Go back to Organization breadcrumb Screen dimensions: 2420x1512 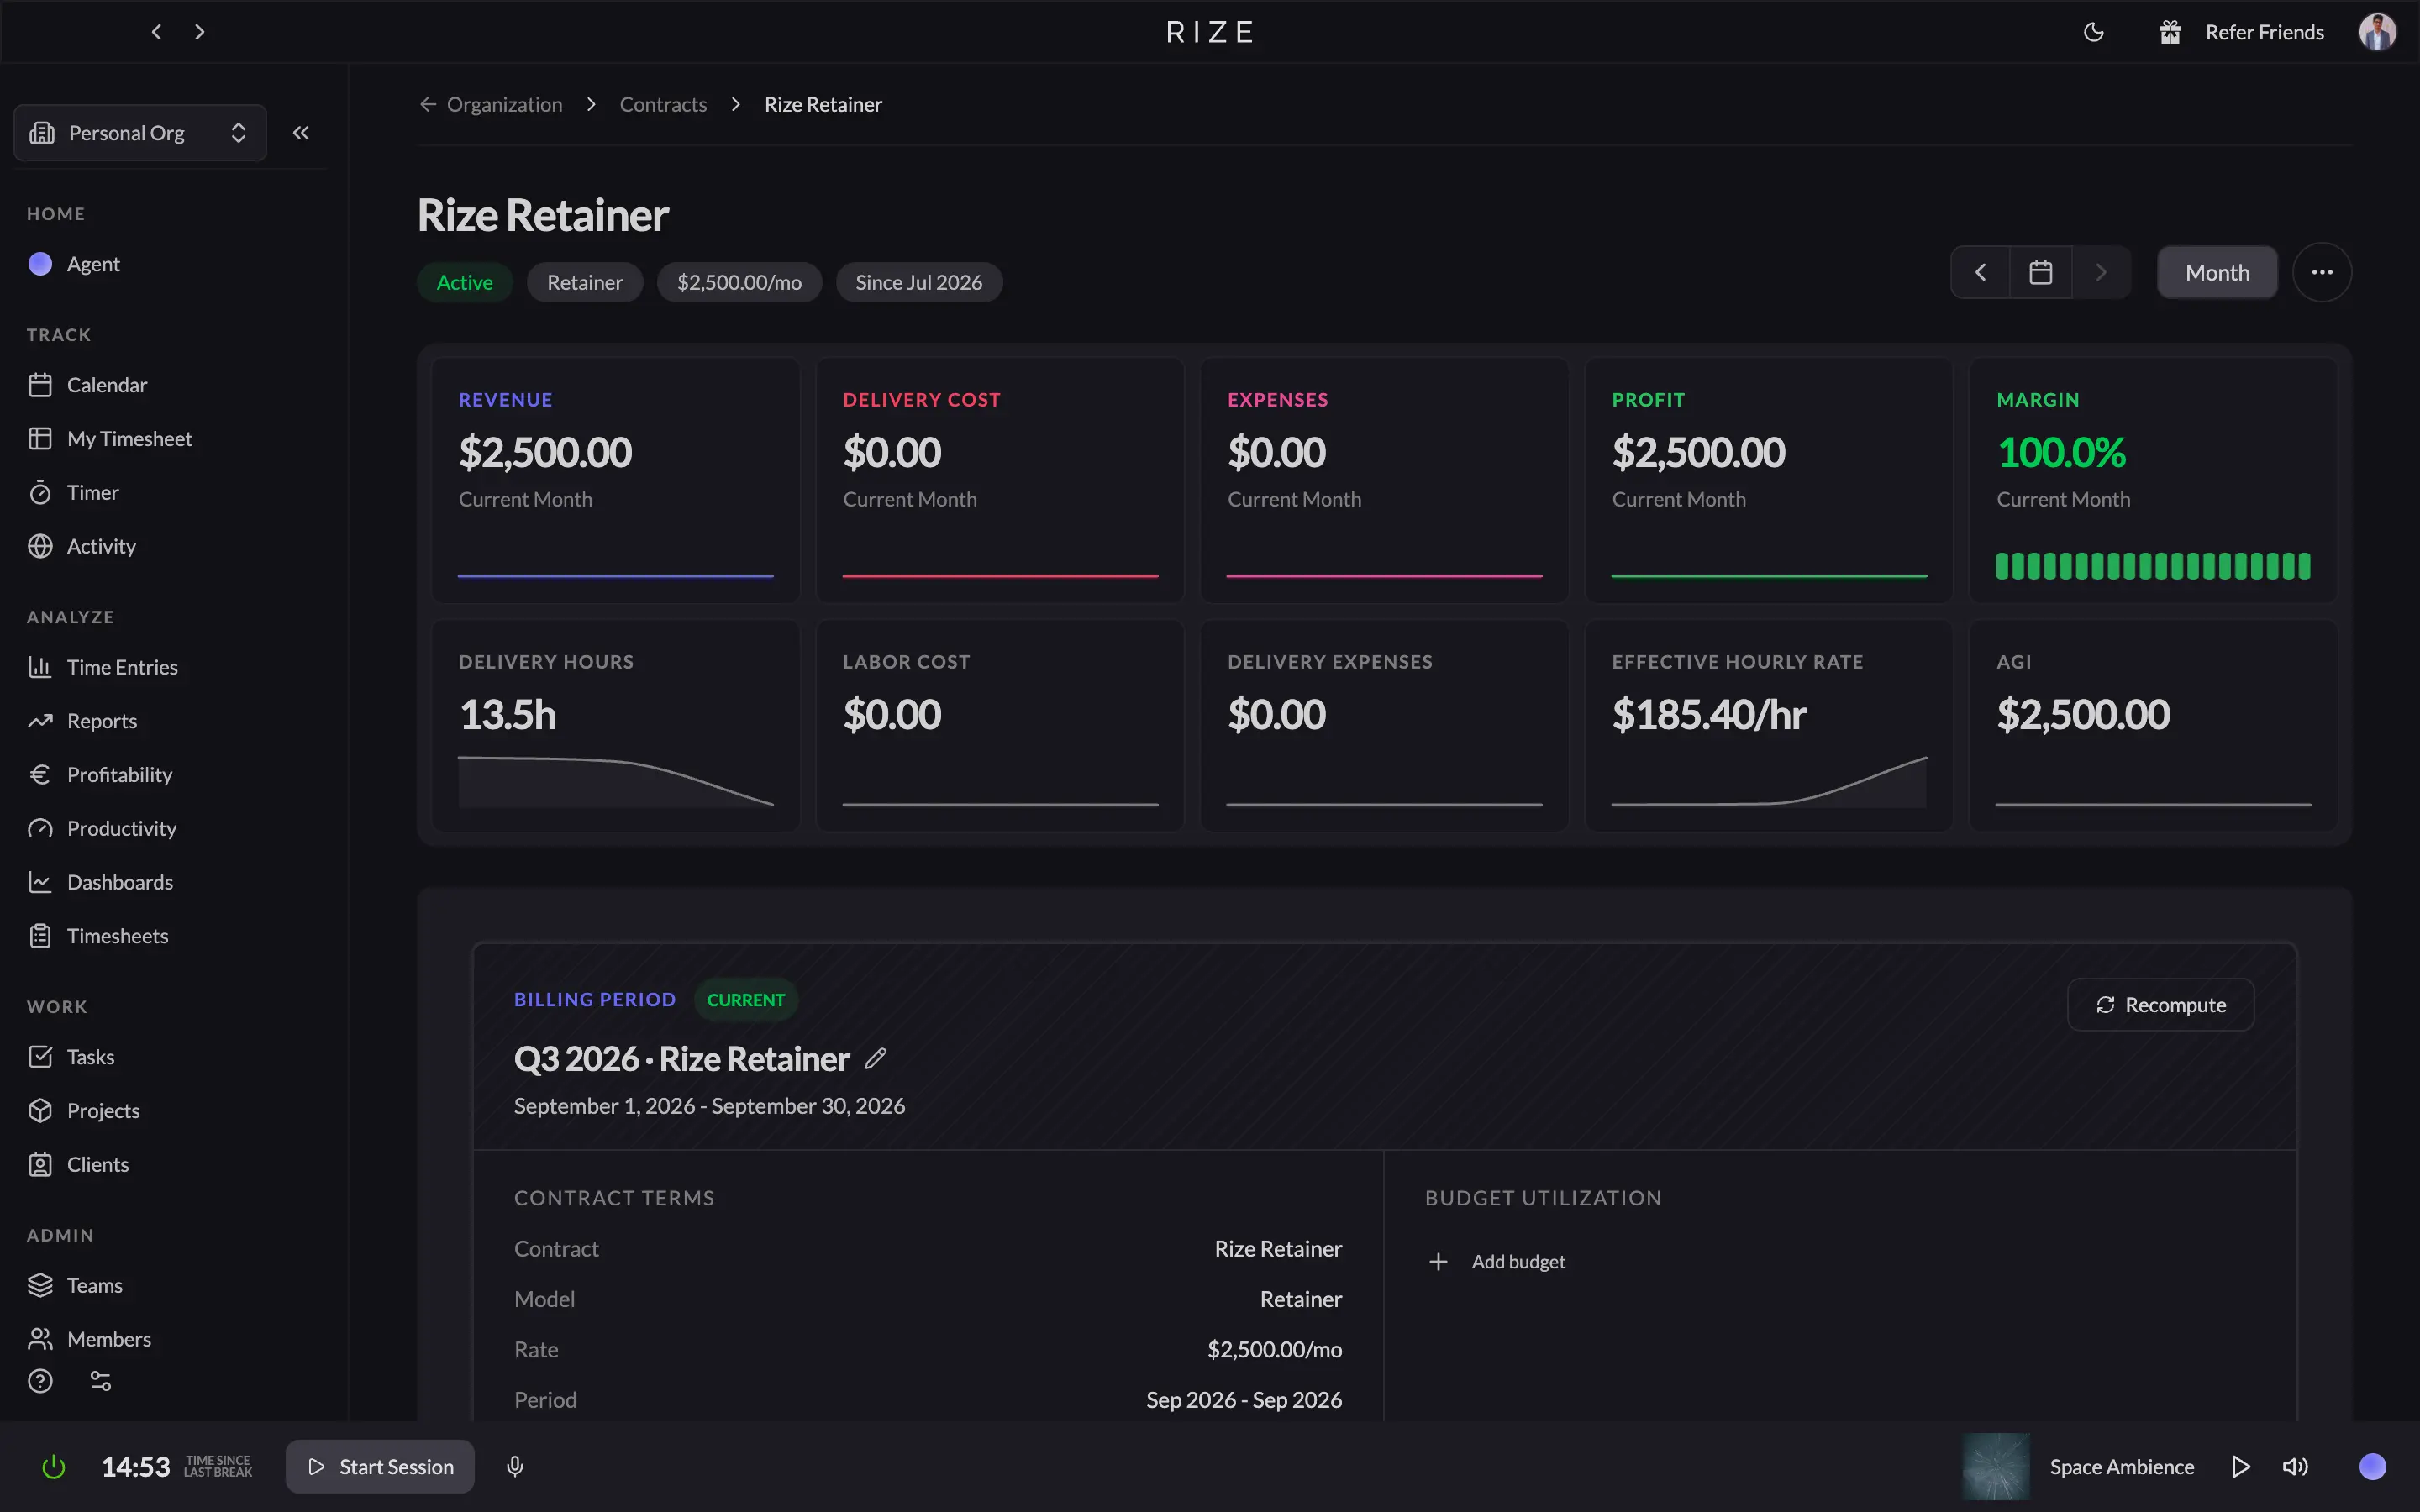coord(491,105)
